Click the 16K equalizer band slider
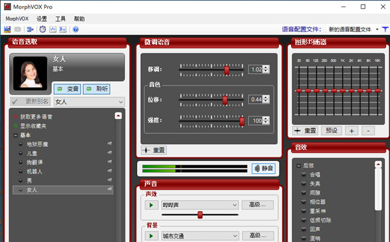Screen dimensions: 390x242 378,91
